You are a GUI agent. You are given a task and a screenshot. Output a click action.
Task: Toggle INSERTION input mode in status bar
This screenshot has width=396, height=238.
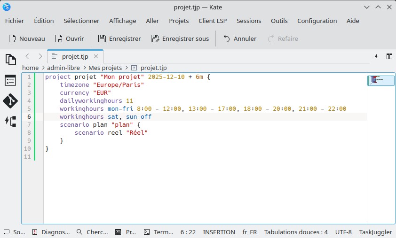219,232
